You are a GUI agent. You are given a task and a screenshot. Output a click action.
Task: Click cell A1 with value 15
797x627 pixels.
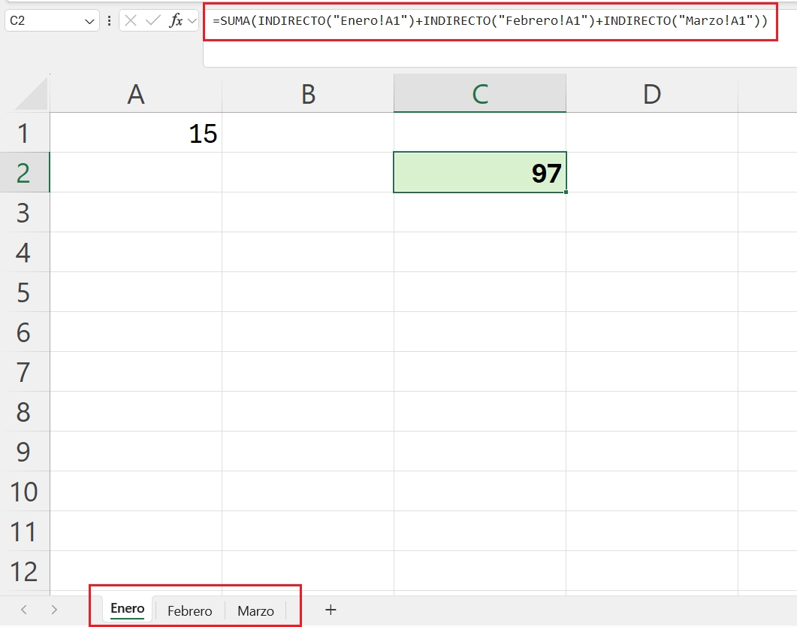click(136, 133)
